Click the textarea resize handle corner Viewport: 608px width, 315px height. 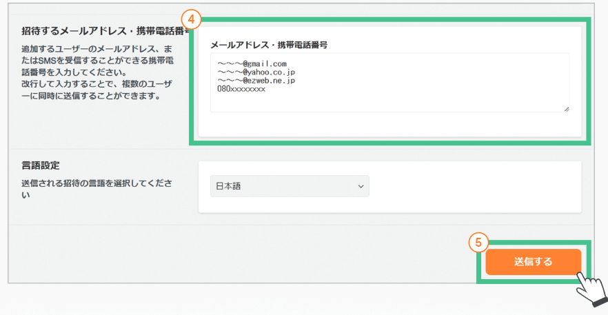(566, 110)
